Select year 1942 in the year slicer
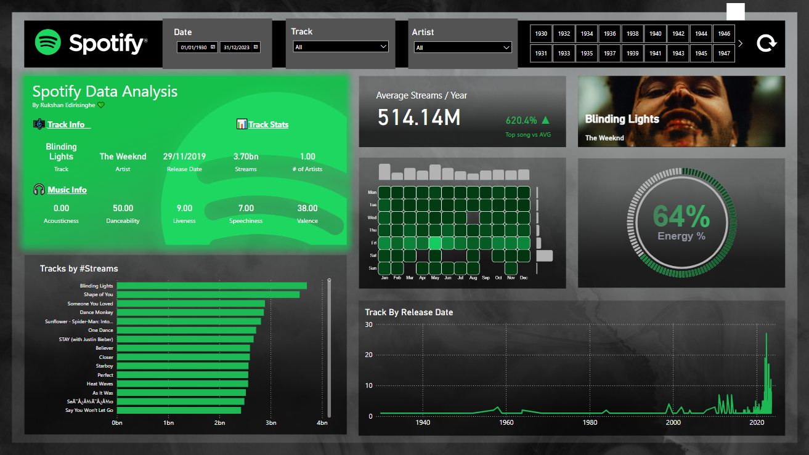 678,34
